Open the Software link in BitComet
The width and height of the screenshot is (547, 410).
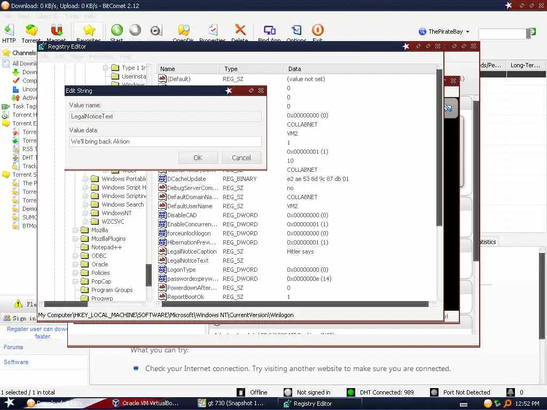pyautogui.click(x=16, y=362)
